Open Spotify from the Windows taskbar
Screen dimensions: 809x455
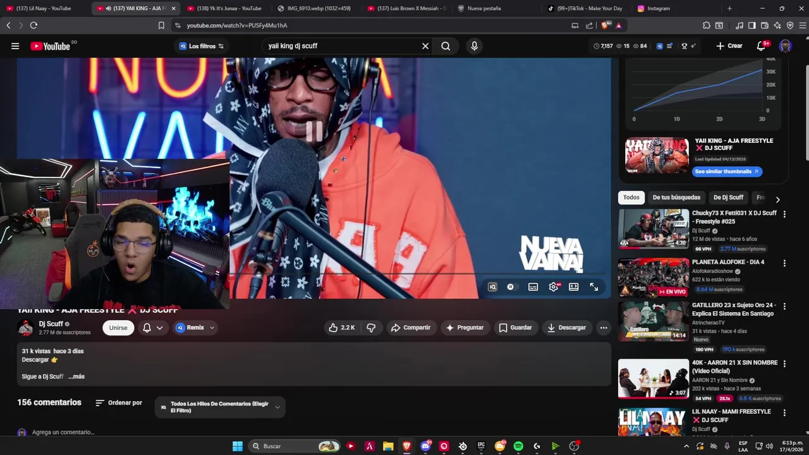[x=518, y=446]
